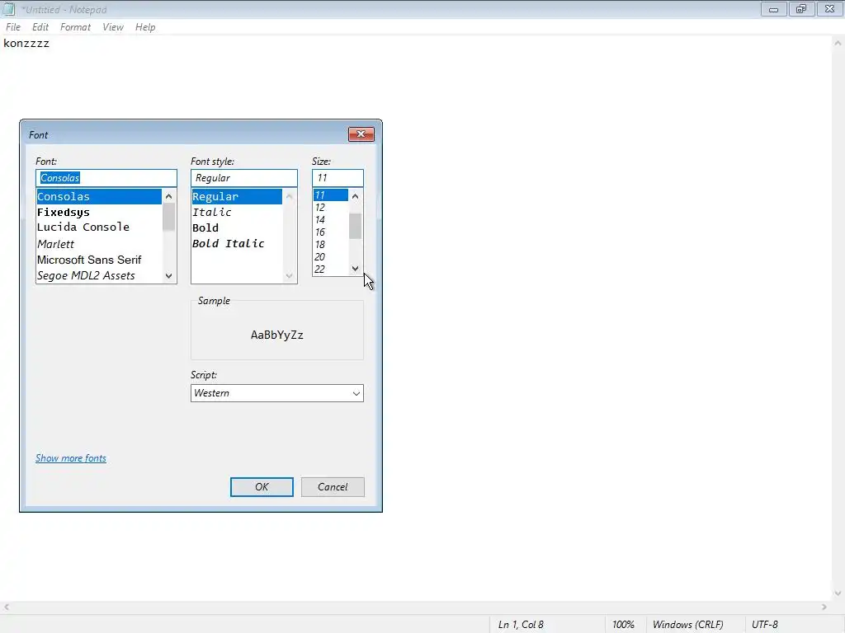Open the File menu
The width and height of the screenshot is (845, 633).
(13, 27)
